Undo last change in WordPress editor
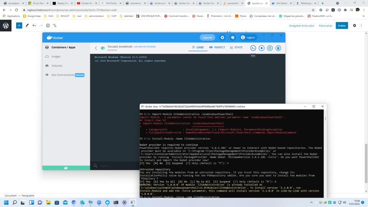 tap(34, 26)
